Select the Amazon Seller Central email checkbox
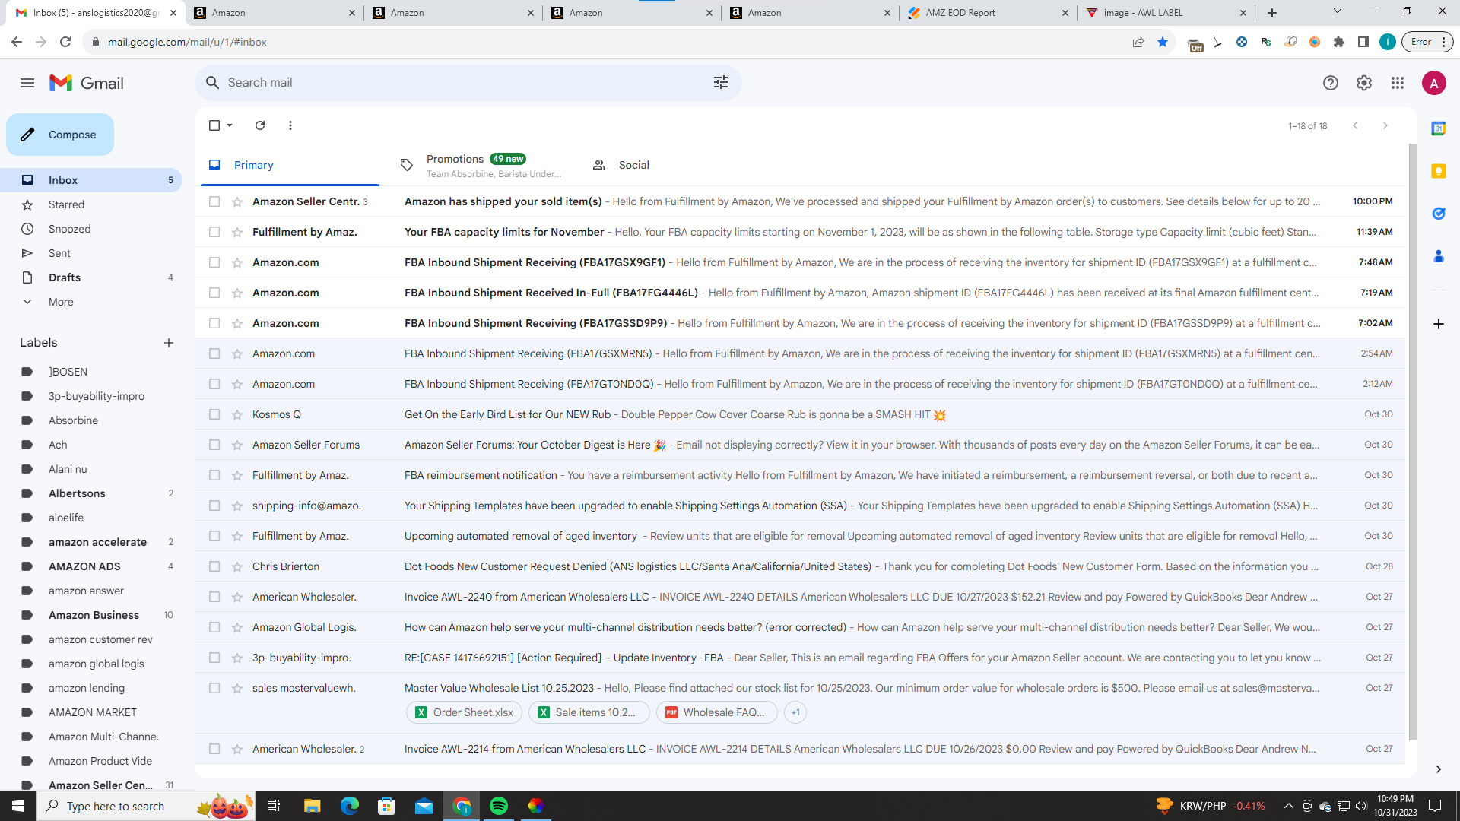1460x821 pixels. click(214, 201)
